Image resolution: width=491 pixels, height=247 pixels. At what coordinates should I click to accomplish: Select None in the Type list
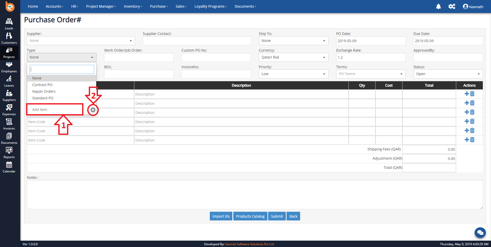point(62,78)
